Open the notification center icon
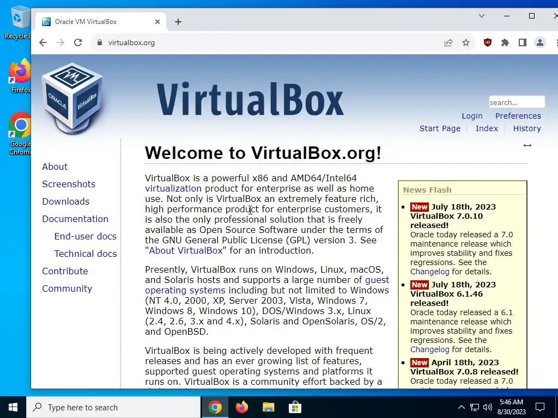The width and height of the screenshot is (558, 418). click(x=540, y=407)
